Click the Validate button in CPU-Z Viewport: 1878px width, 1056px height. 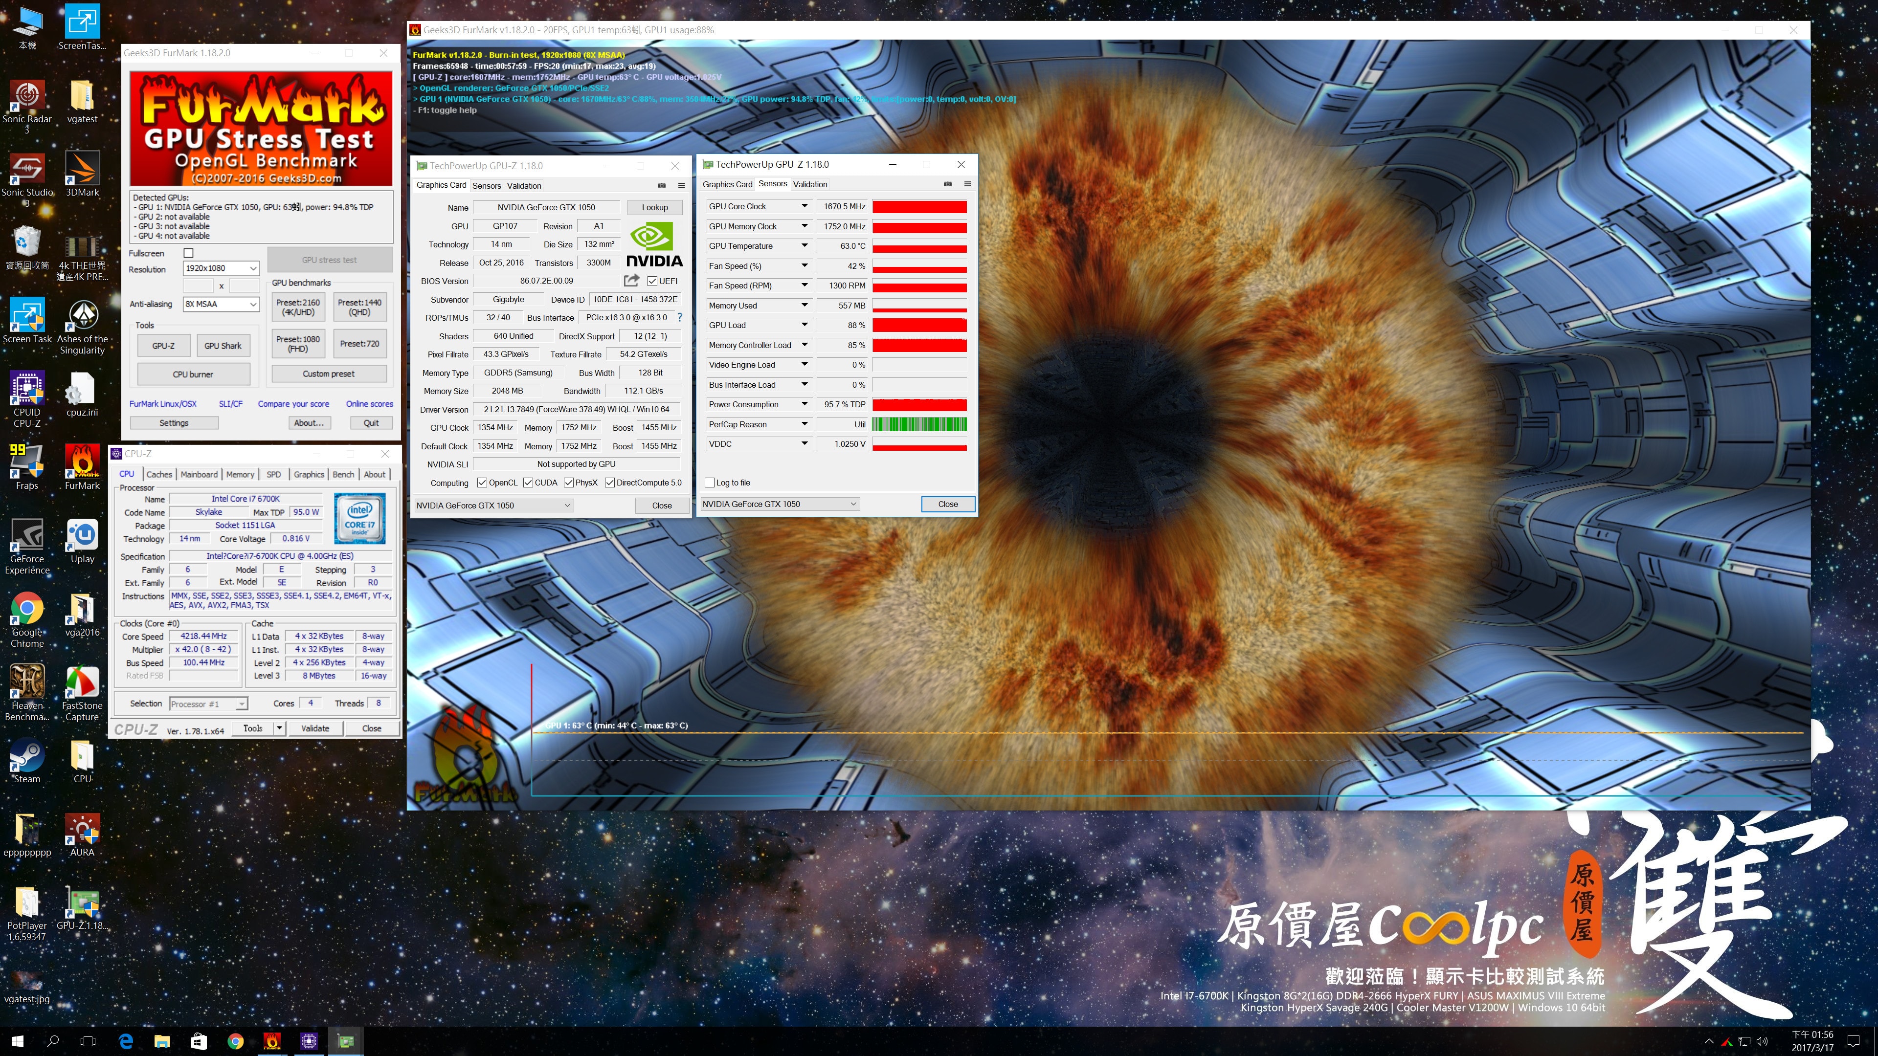pos(315,728)
